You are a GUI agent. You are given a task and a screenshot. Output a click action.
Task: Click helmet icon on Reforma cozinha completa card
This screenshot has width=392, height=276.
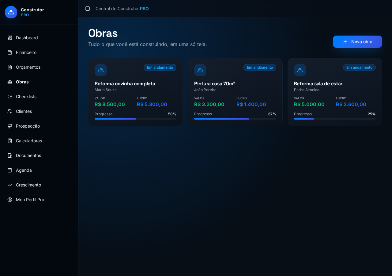pos(101,70)
